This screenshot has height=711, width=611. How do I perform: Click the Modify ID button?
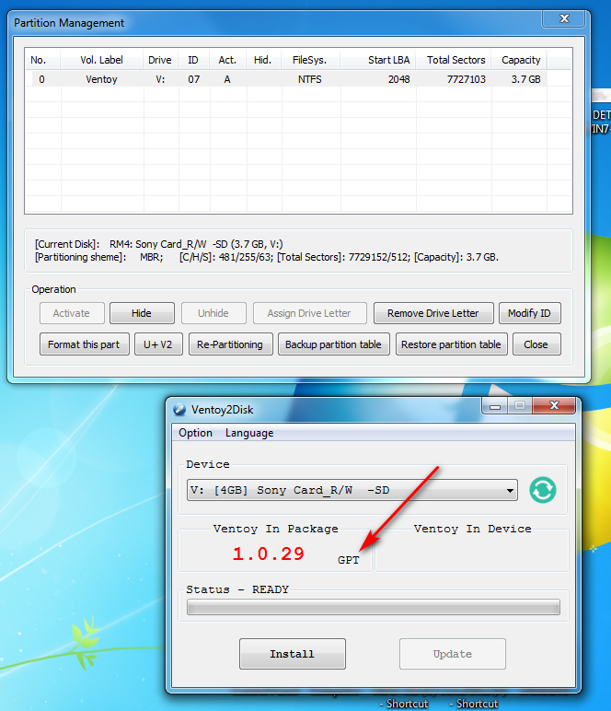529,313
